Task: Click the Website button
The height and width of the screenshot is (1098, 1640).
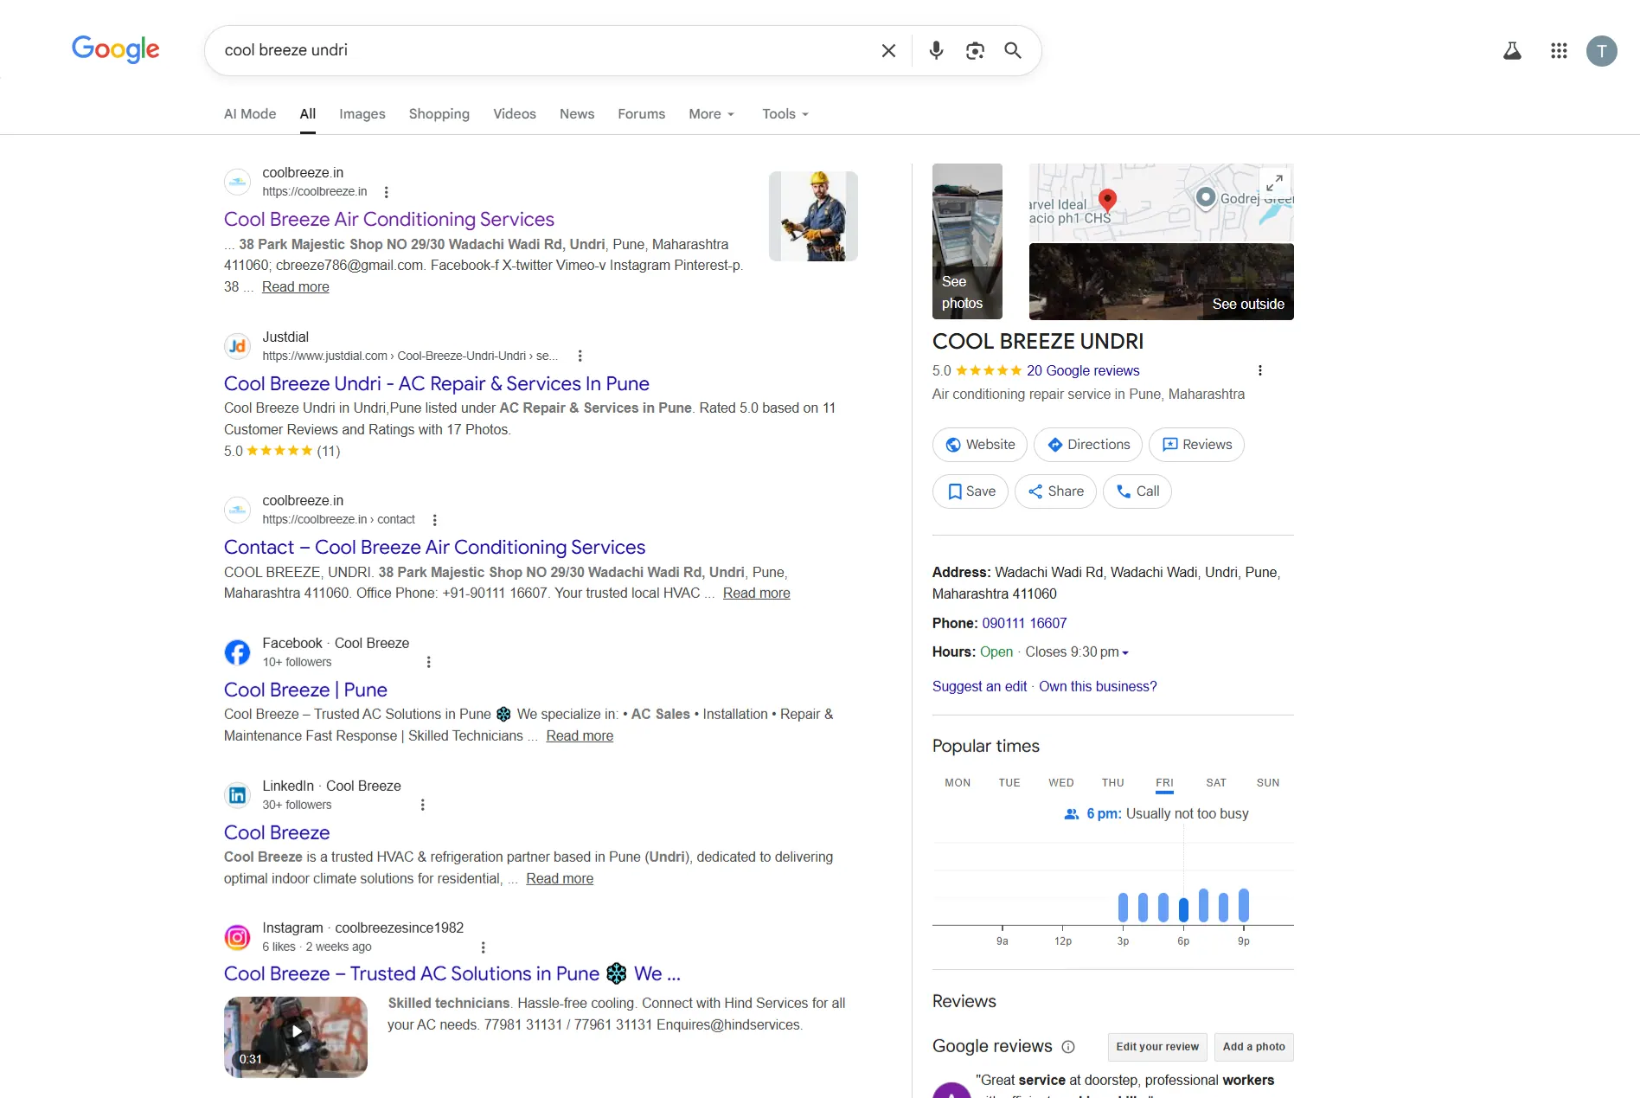Action: coord(980,445)
